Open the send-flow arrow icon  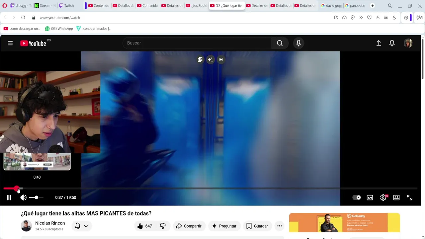pyautogui.click(x=361, y=18)
